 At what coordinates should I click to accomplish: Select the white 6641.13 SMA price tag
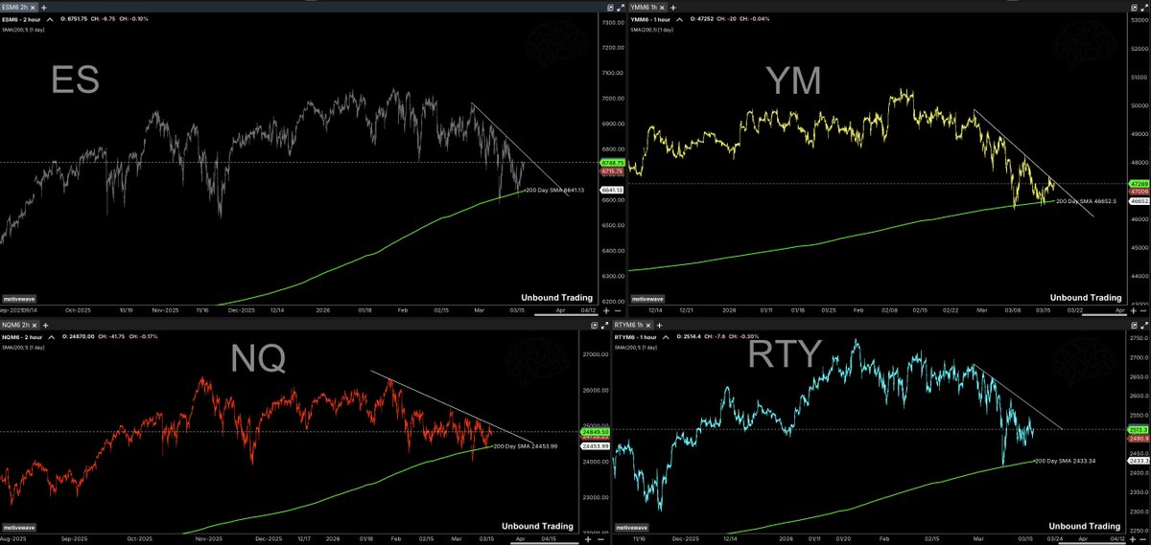point(612,190)
